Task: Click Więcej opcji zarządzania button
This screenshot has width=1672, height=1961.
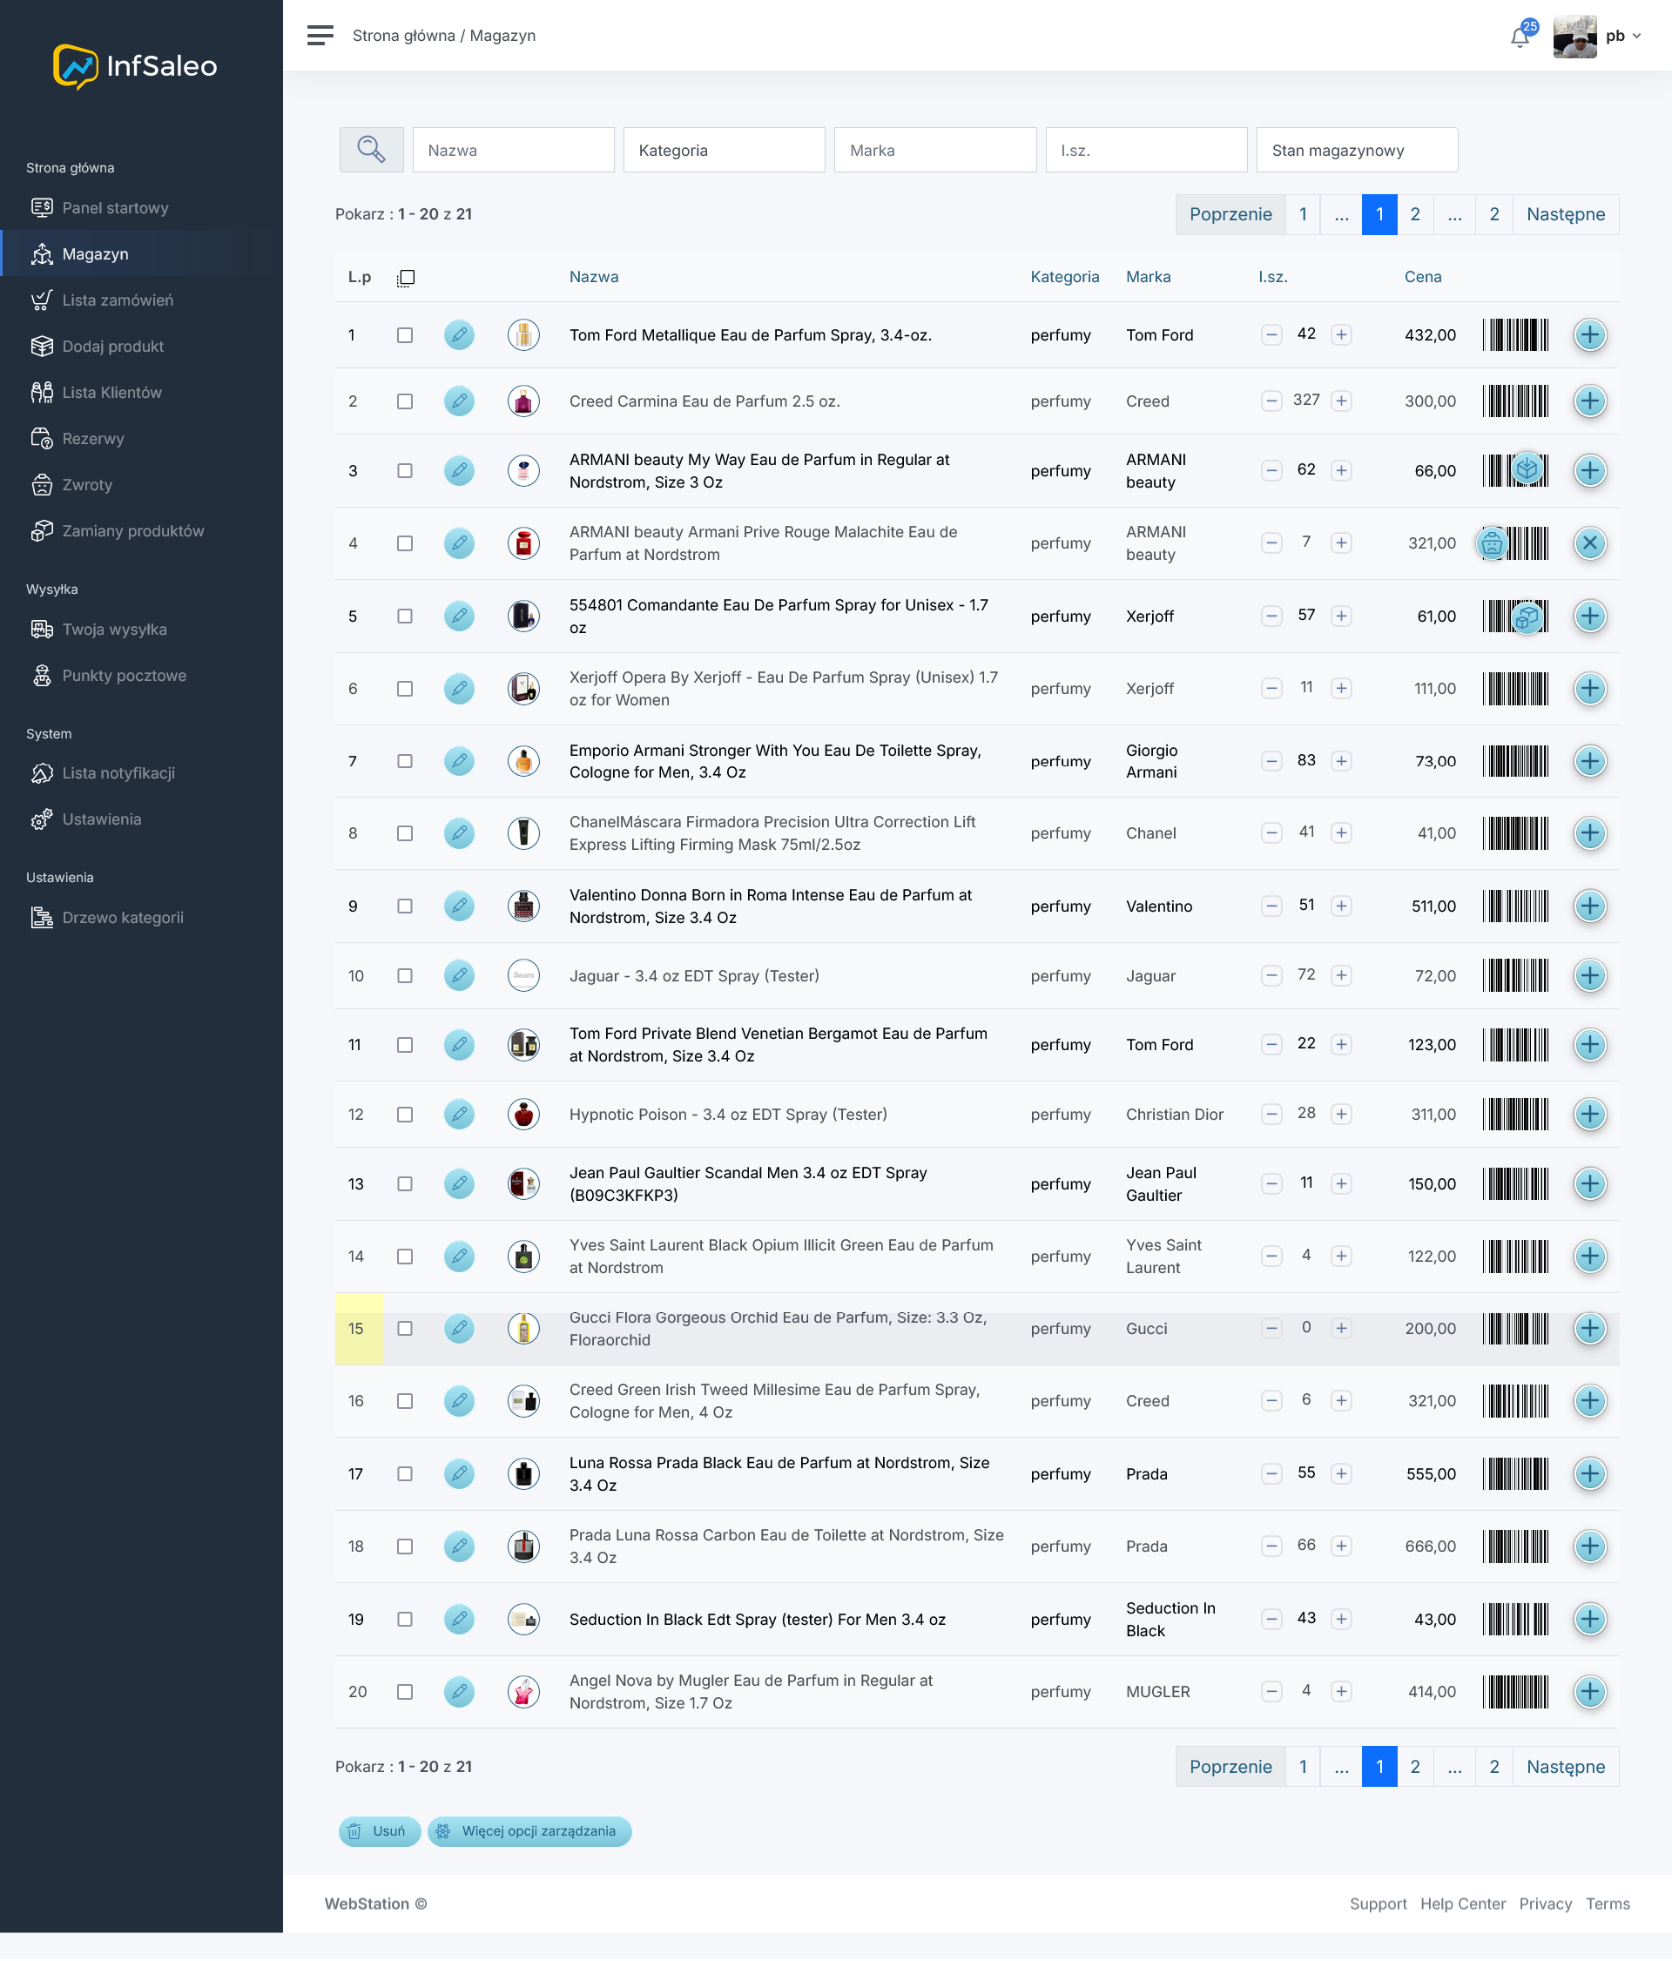Action: (x=529, y=1831)
